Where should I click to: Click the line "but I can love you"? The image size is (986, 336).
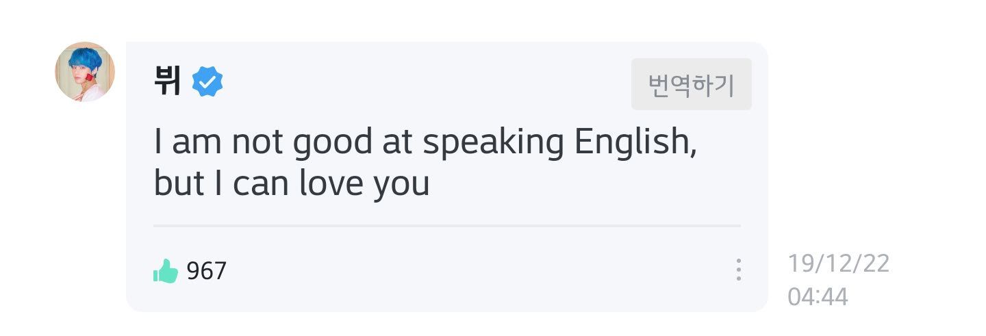292,184
